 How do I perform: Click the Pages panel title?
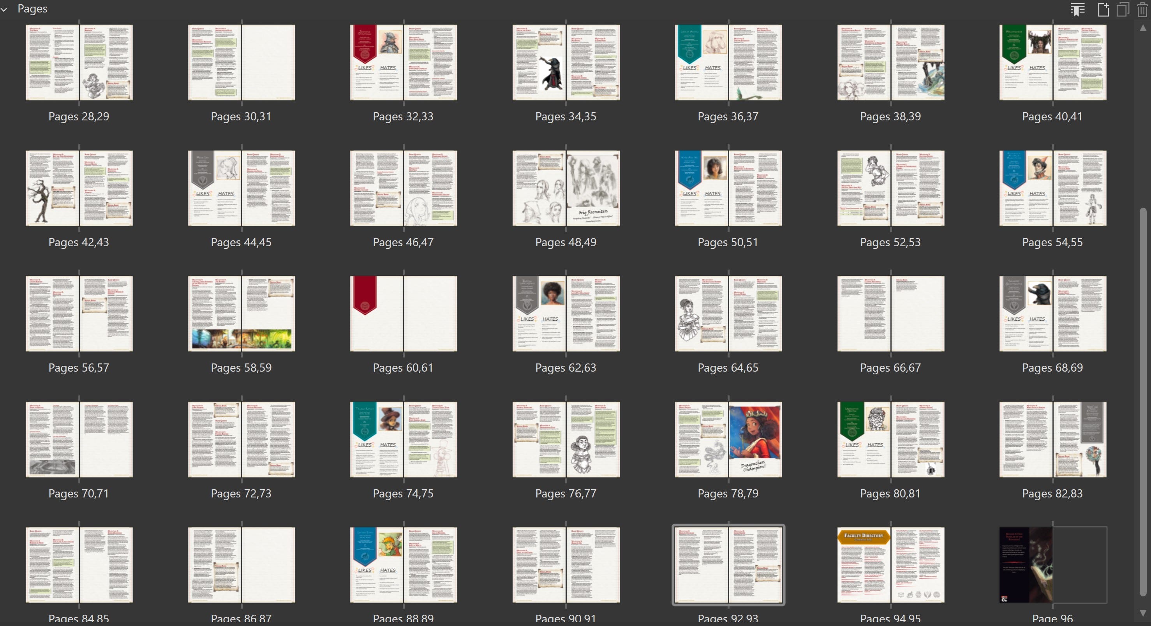(x=32, y=9)
